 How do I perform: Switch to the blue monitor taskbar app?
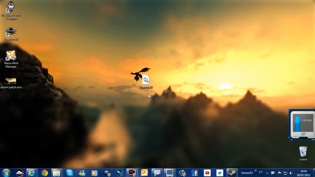(169, 173)
